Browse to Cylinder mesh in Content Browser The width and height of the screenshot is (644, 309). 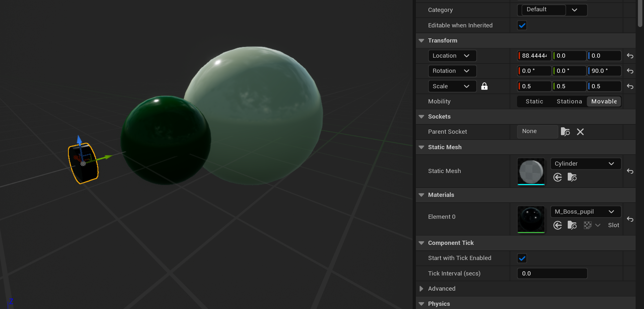(572, 177)
